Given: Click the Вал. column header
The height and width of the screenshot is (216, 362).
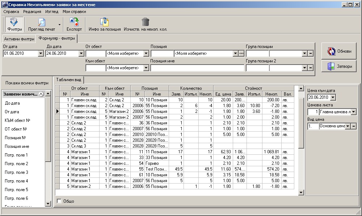Looking at the screenshot, I should (x=288, y=94).
